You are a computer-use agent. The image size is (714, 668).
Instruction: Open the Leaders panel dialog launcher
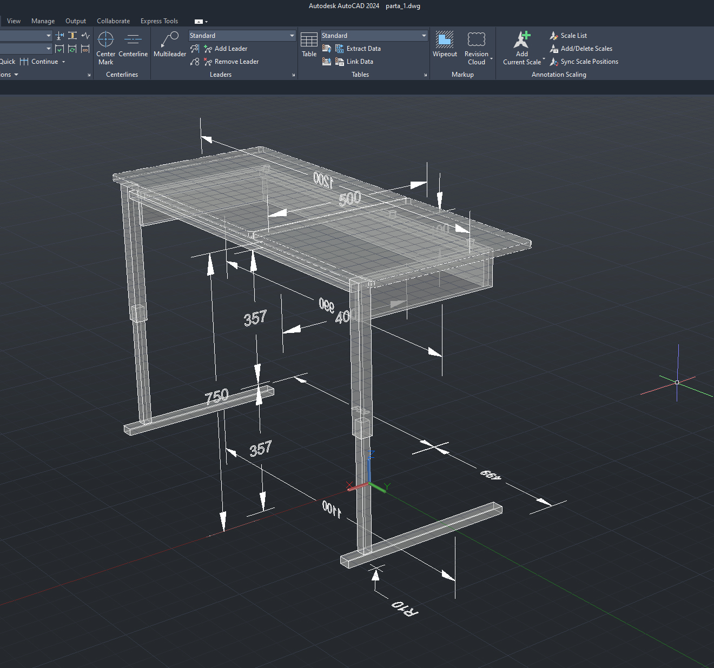coord(294,75)
